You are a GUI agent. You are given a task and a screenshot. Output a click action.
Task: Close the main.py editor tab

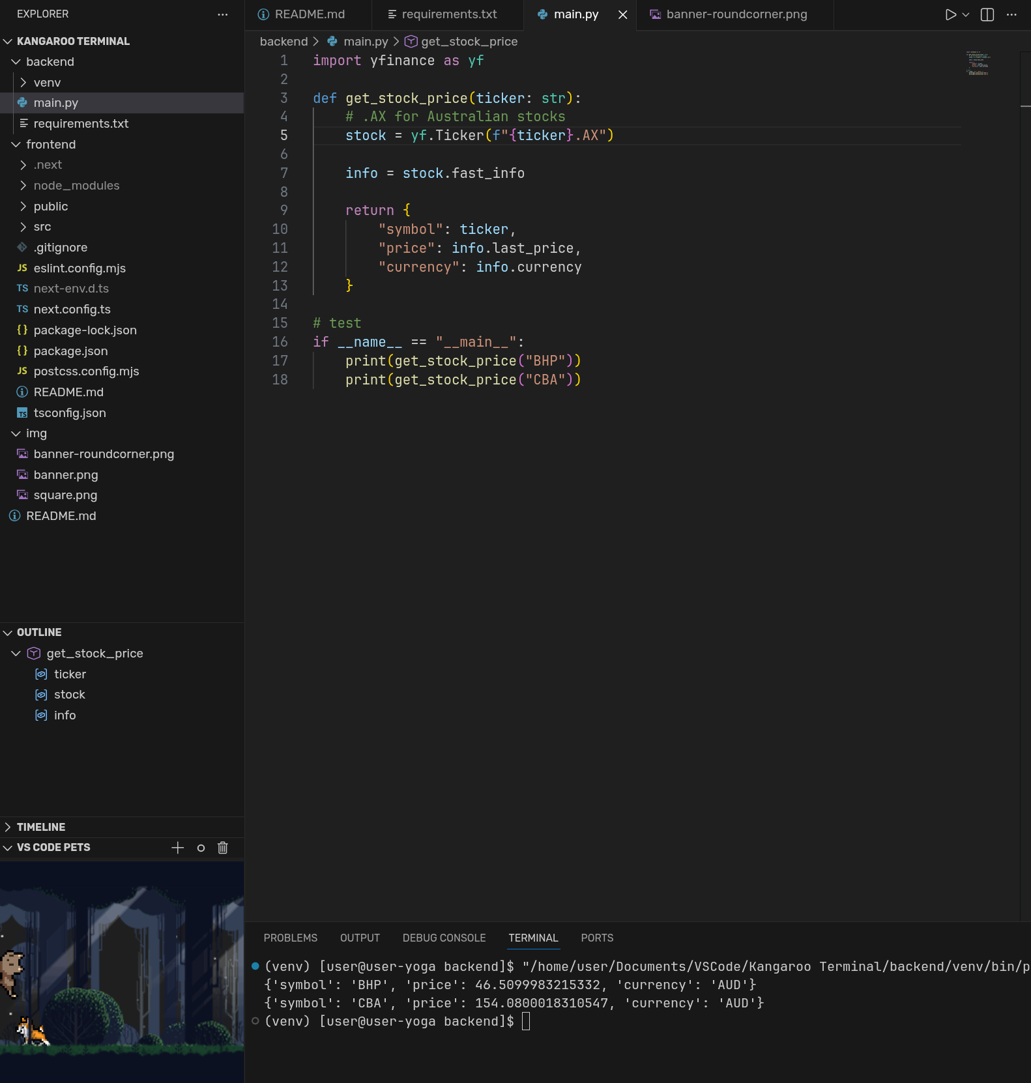(x=623, y=14)
